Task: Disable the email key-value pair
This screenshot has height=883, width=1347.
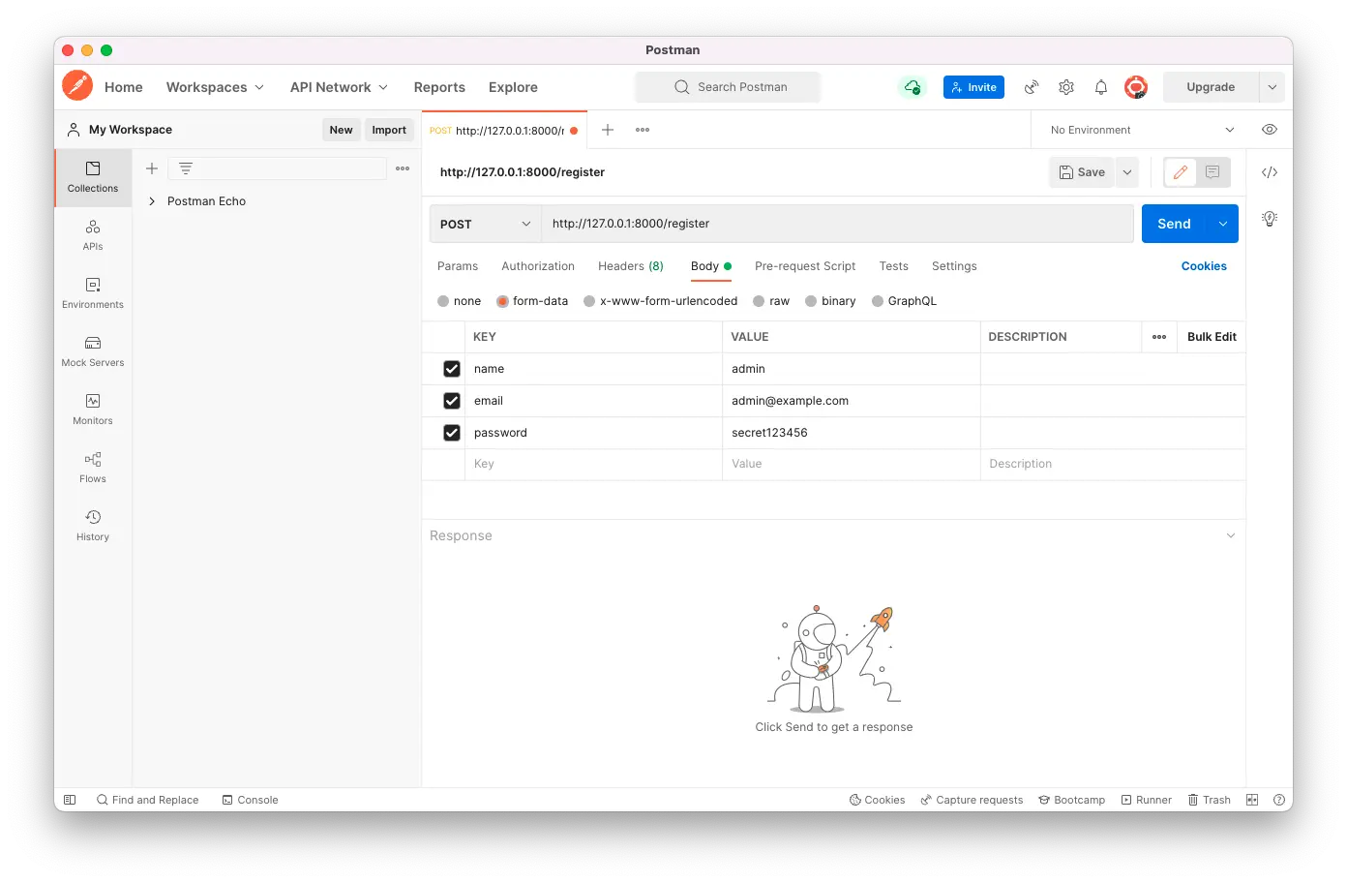Action: (x=451, y=400)
